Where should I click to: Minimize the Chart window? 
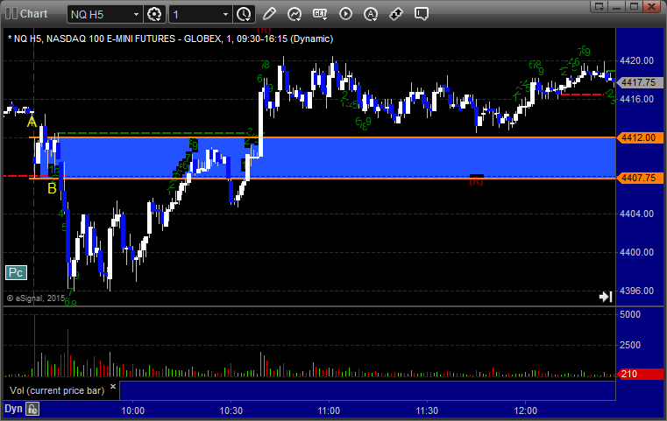tap(617, 6)
